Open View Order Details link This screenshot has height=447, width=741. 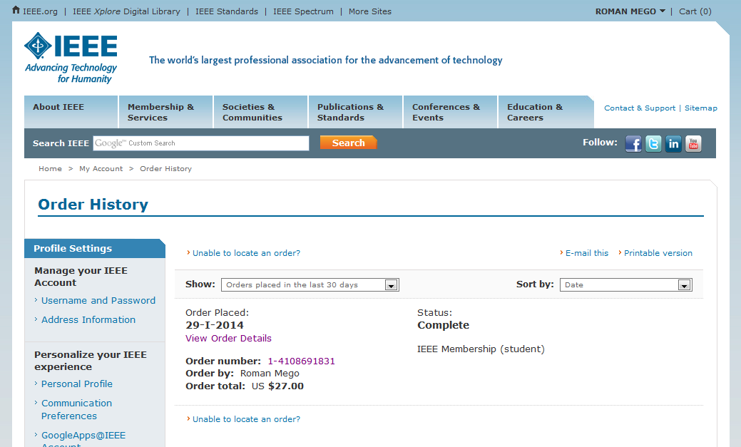[x=228, y=339]
